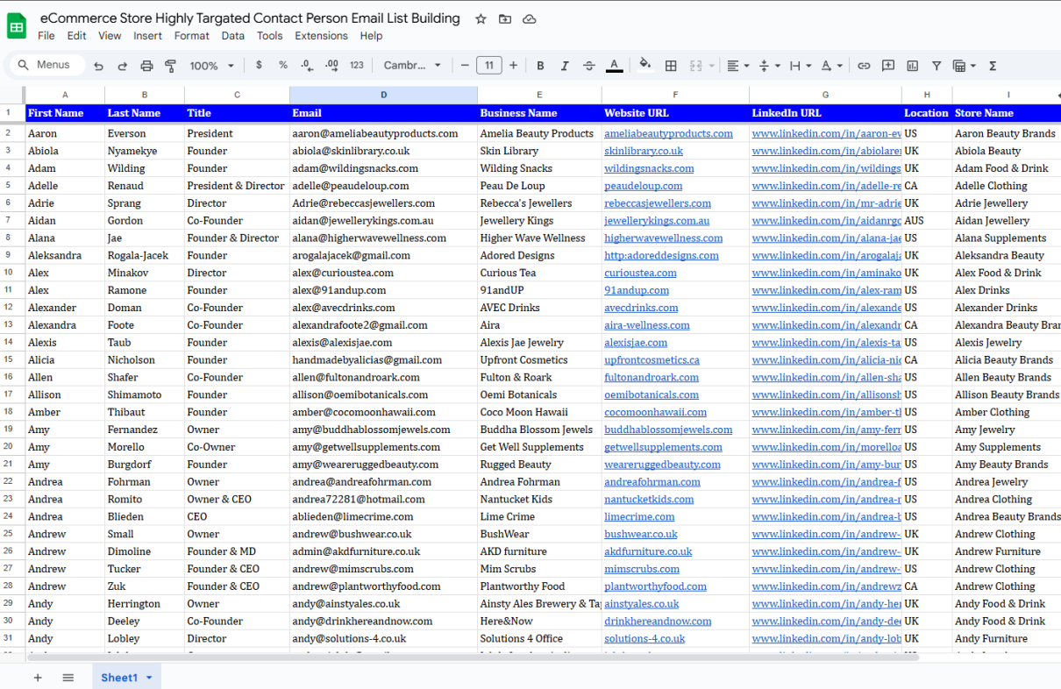The width and height of the screenshot is (1061, 689).
Task: Search the Menus box
Action: pyautogui.click(x=47, y=65)
